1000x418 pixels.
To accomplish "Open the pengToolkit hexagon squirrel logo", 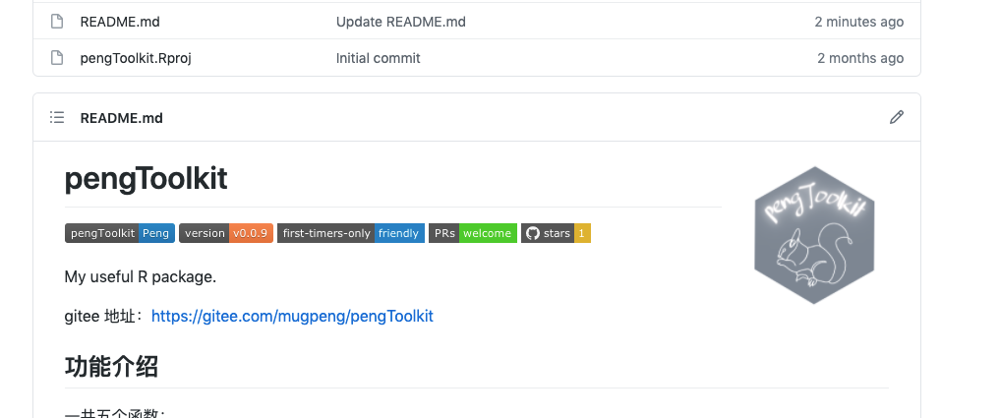I will (x=814, y=235).
